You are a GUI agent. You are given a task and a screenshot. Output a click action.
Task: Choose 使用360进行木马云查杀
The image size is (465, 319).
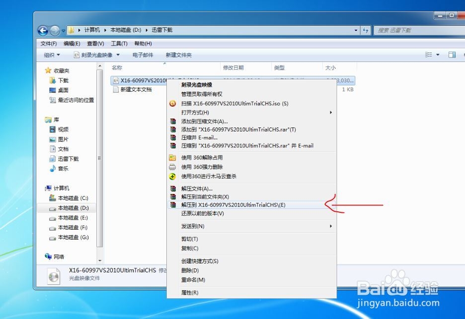(x=251, y=176)
